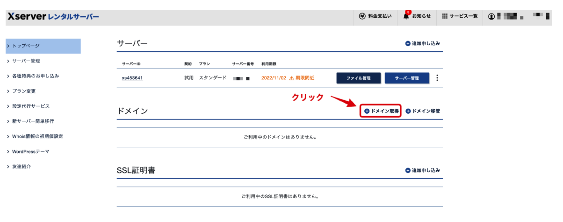The width and height of the screenshot is (563, 222).
Task: Click the 試用 contract text
Action: pos(189,78)
